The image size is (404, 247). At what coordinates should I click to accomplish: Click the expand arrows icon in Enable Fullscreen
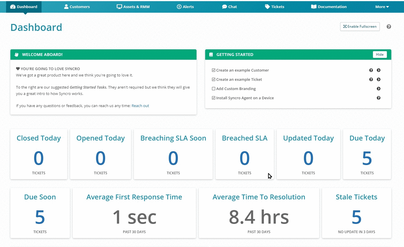(x=345, y=27)
